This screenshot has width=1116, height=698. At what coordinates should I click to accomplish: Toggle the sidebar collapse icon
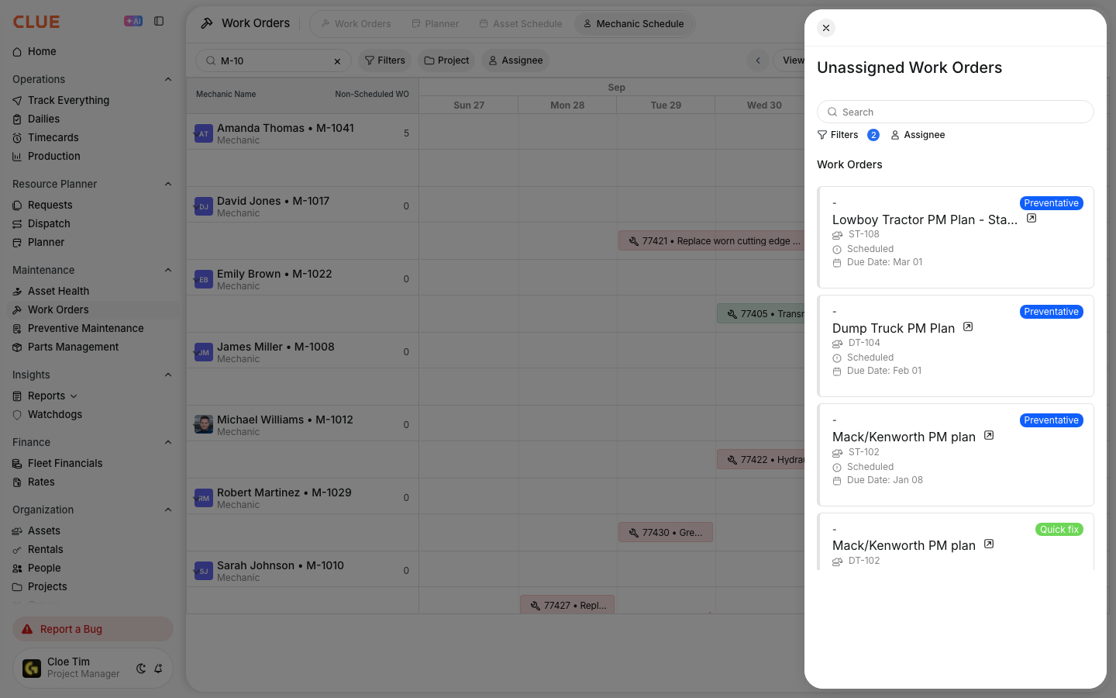(x=159, y=21)
